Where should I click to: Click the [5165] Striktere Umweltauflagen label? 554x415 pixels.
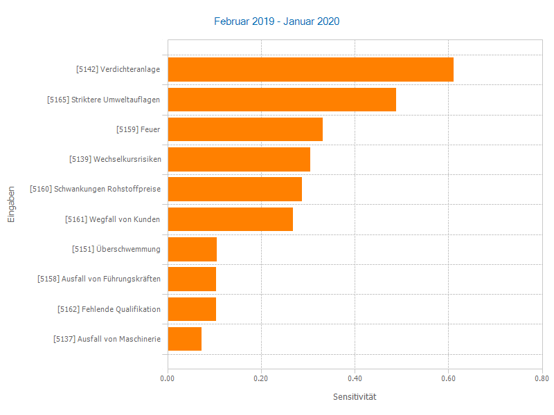click(x=104, y=100)
